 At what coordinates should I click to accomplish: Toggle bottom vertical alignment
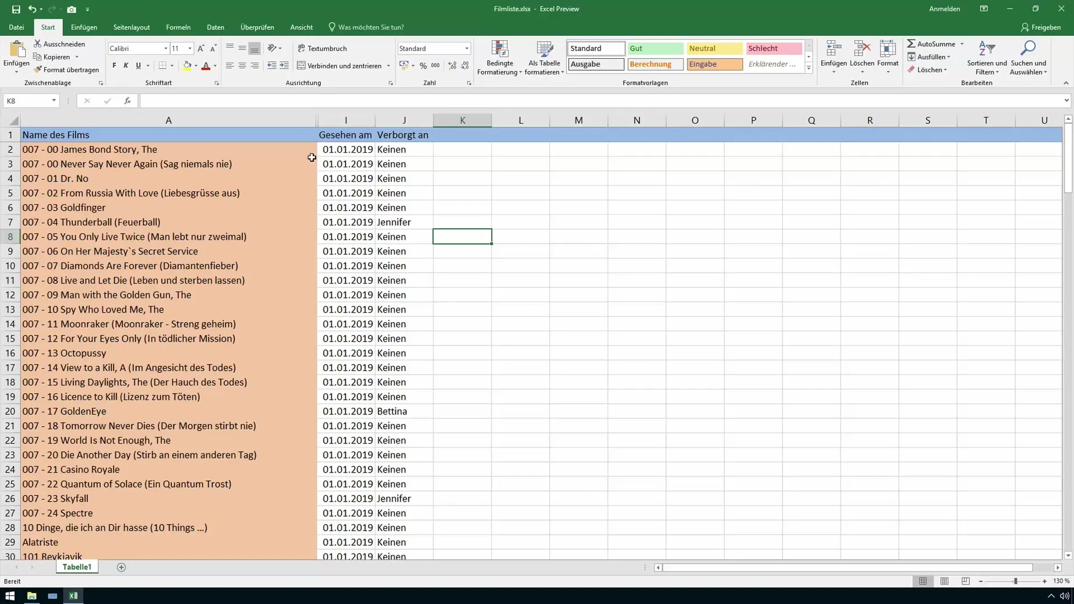tap(255, 48)
